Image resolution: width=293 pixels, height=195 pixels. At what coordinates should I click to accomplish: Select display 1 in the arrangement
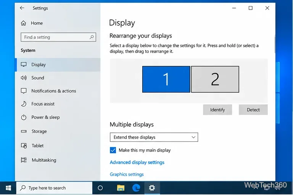pos(166,79)
